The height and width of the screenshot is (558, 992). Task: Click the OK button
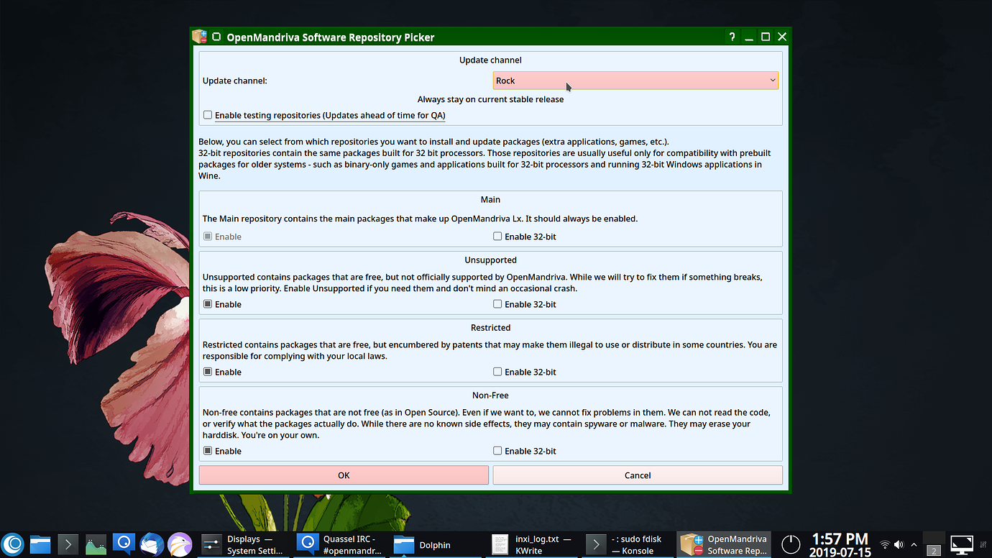(344, 475)
